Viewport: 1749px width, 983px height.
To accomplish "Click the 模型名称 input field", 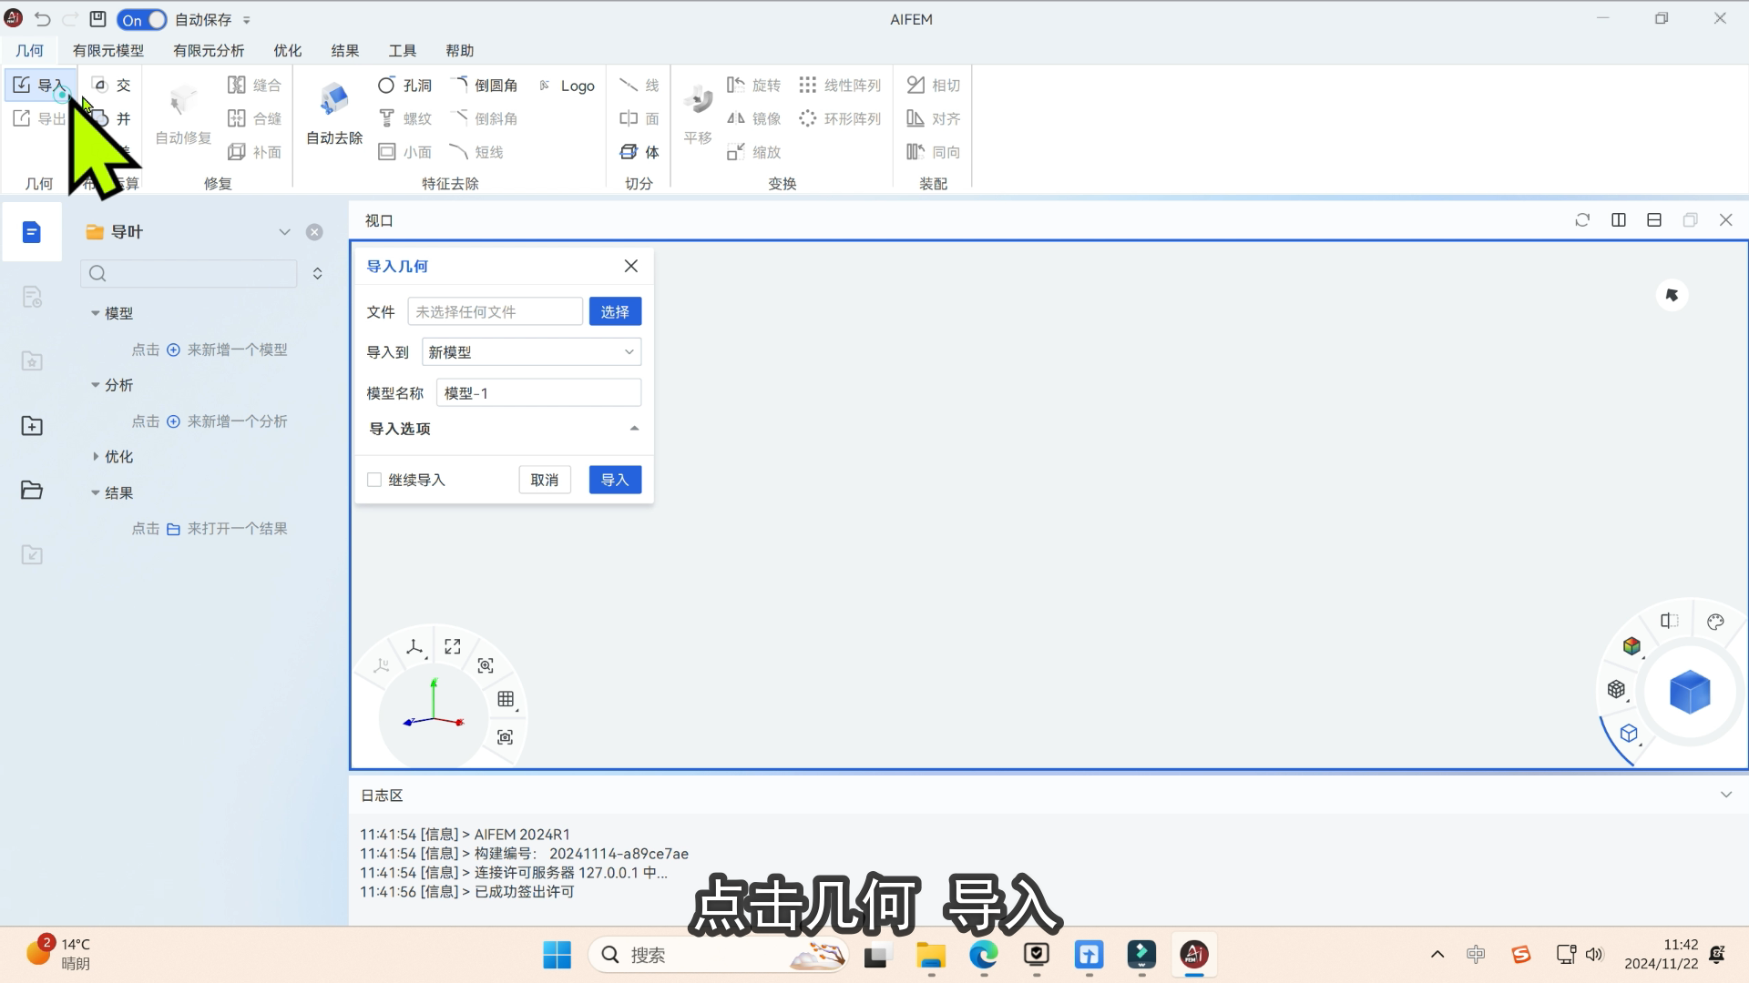I will coord(538,393).
